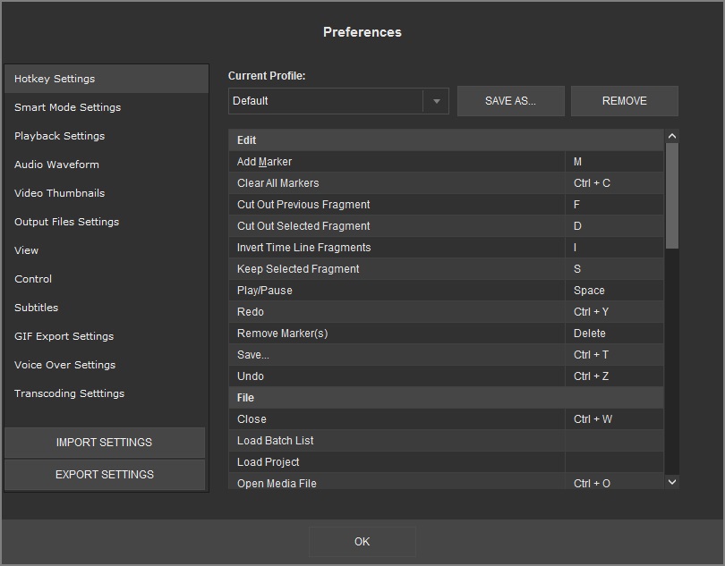Open Output Files Settings section
The image size is (725, 566).
[66, 222]
